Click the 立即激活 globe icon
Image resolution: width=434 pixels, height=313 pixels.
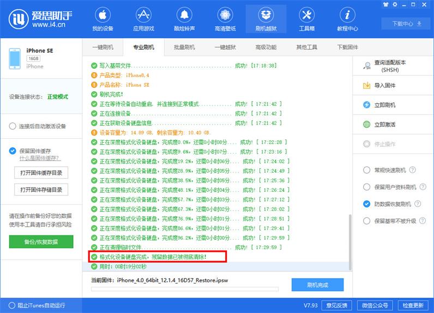[x=366, y=125]
